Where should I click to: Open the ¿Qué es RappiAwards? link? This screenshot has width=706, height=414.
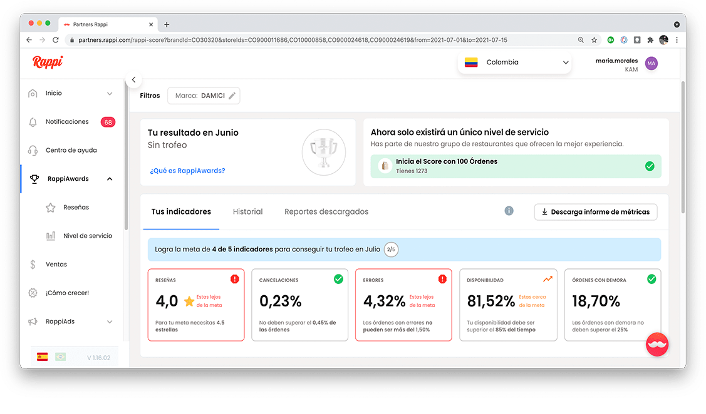[187, 171]
